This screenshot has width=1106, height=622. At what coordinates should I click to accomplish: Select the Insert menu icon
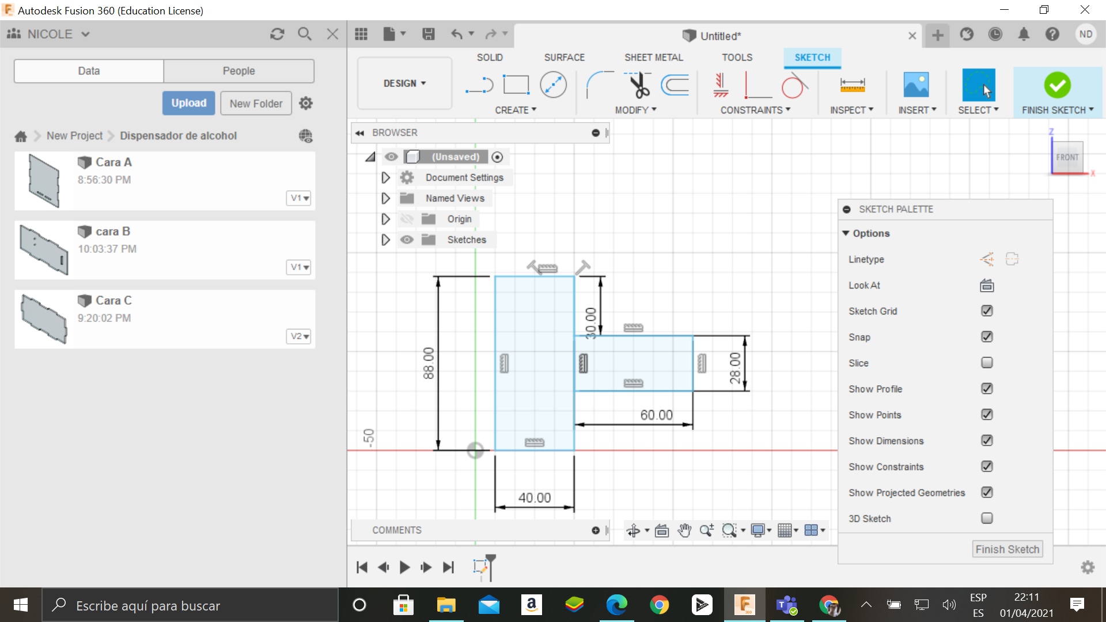coord(915,84)
